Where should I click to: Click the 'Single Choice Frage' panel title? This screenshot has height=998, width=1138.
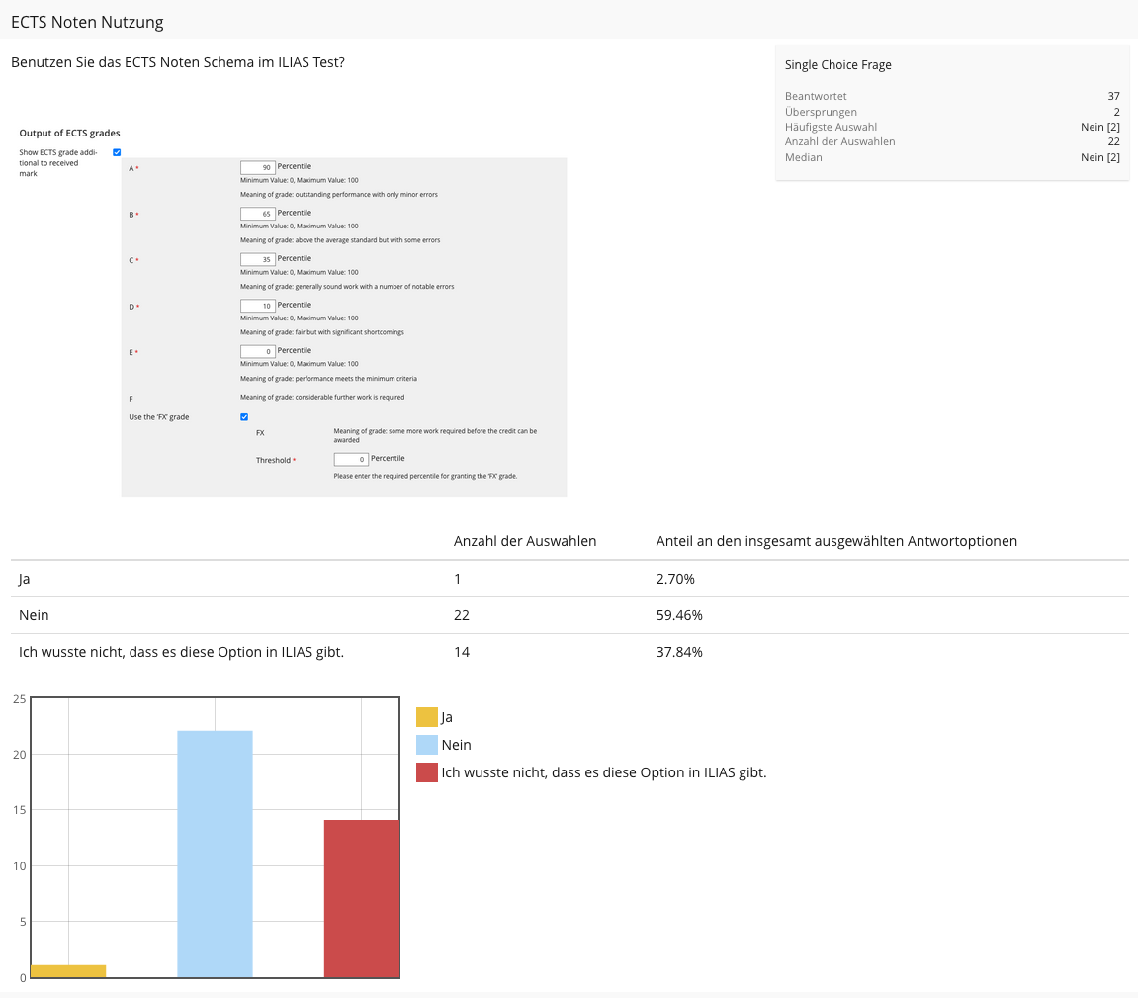837,65
